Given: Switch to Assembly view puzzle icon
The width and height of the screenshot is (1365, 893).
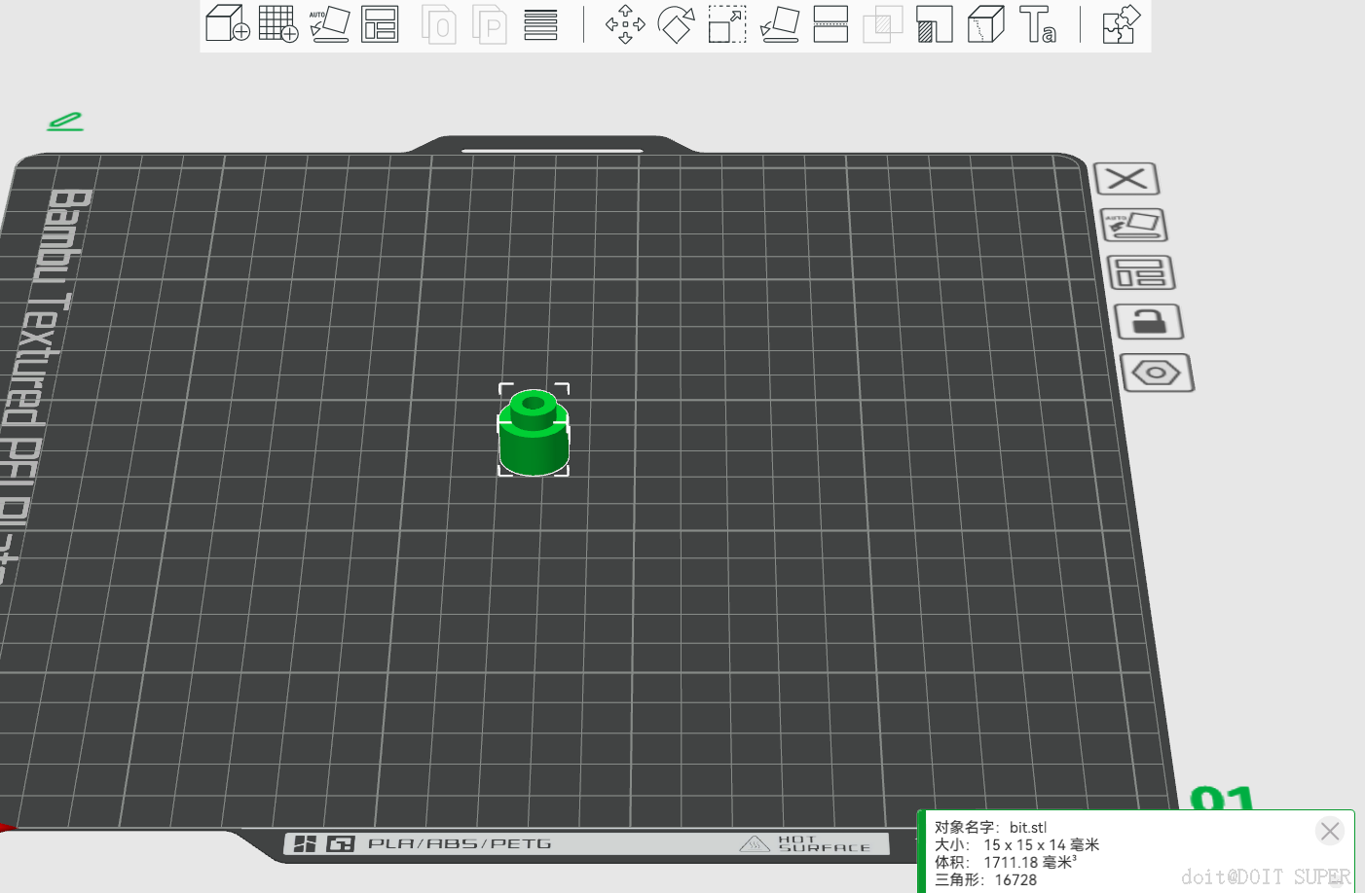Looking at the screenshot, I should 1121,24.
